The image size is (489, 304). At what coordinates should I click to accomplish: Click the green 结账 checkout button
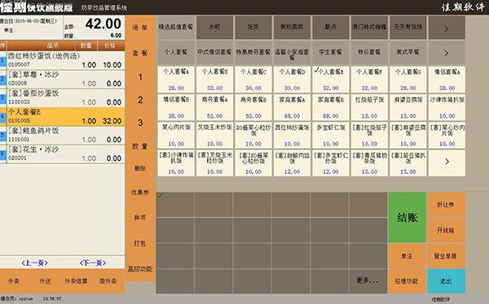coord(407,218)
